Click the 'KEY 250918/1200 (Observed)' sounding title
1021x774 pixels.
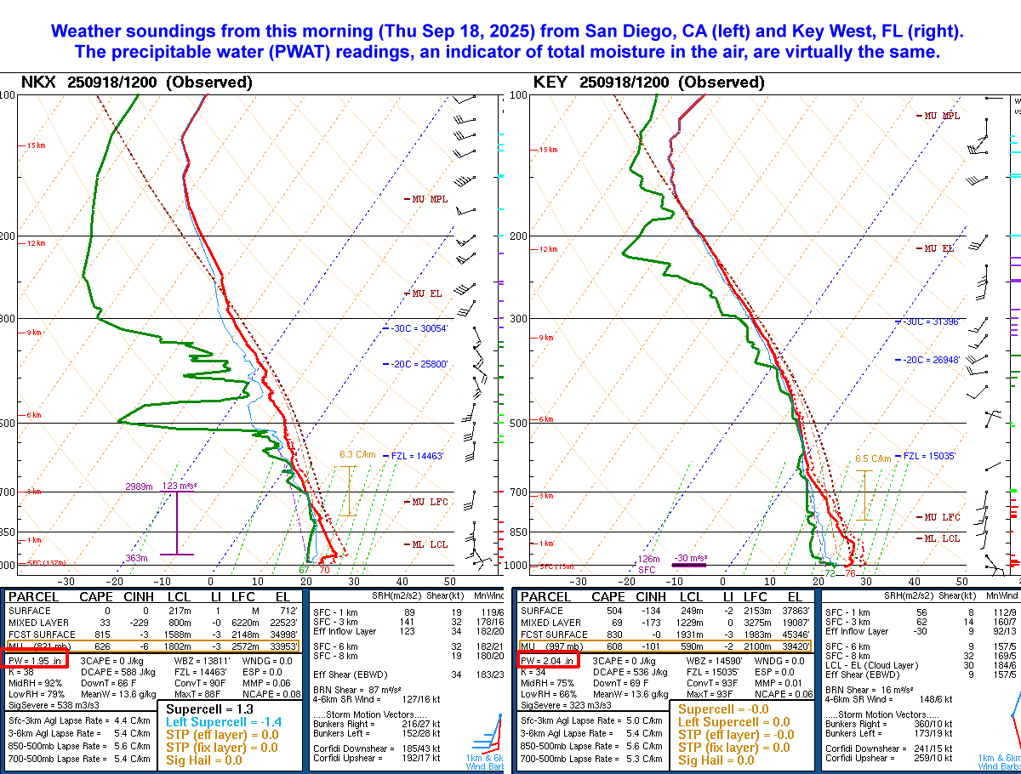pos(648,83)
